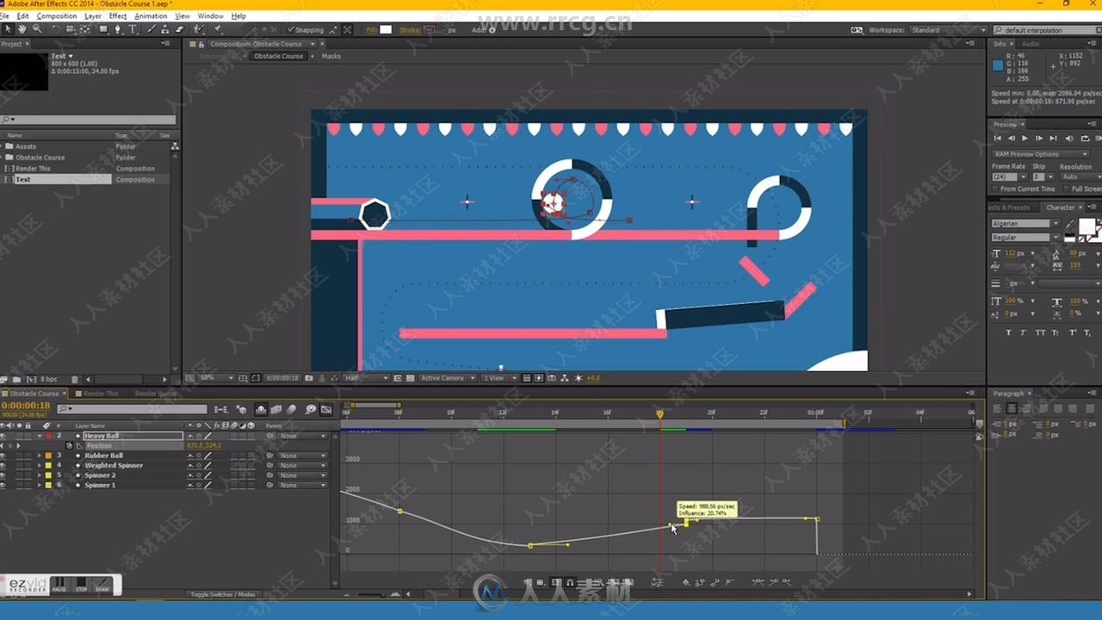The width and height of the screenshot is (1102, 620).
Task: Mute audio in the Preview panel
Action: click(1068, 138)
